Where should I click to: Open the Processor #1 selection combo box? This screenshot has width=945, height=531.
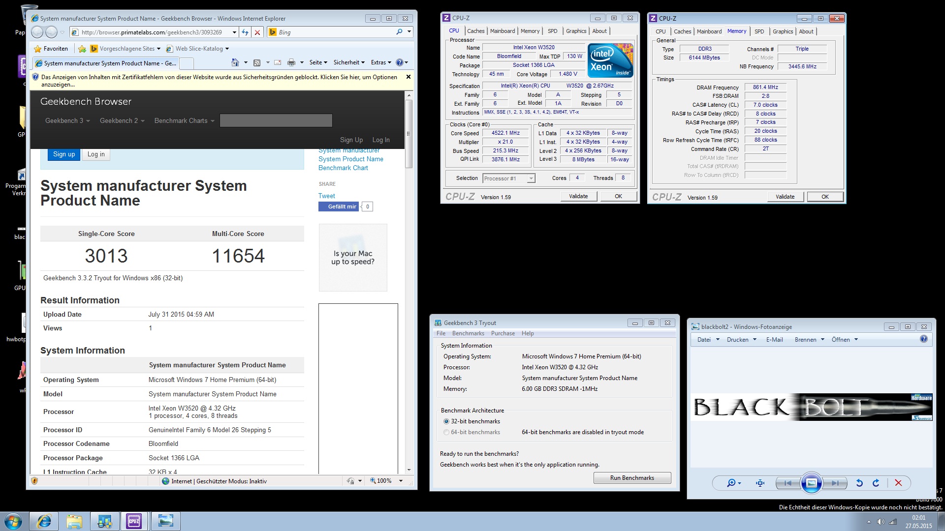coord(509,178)
